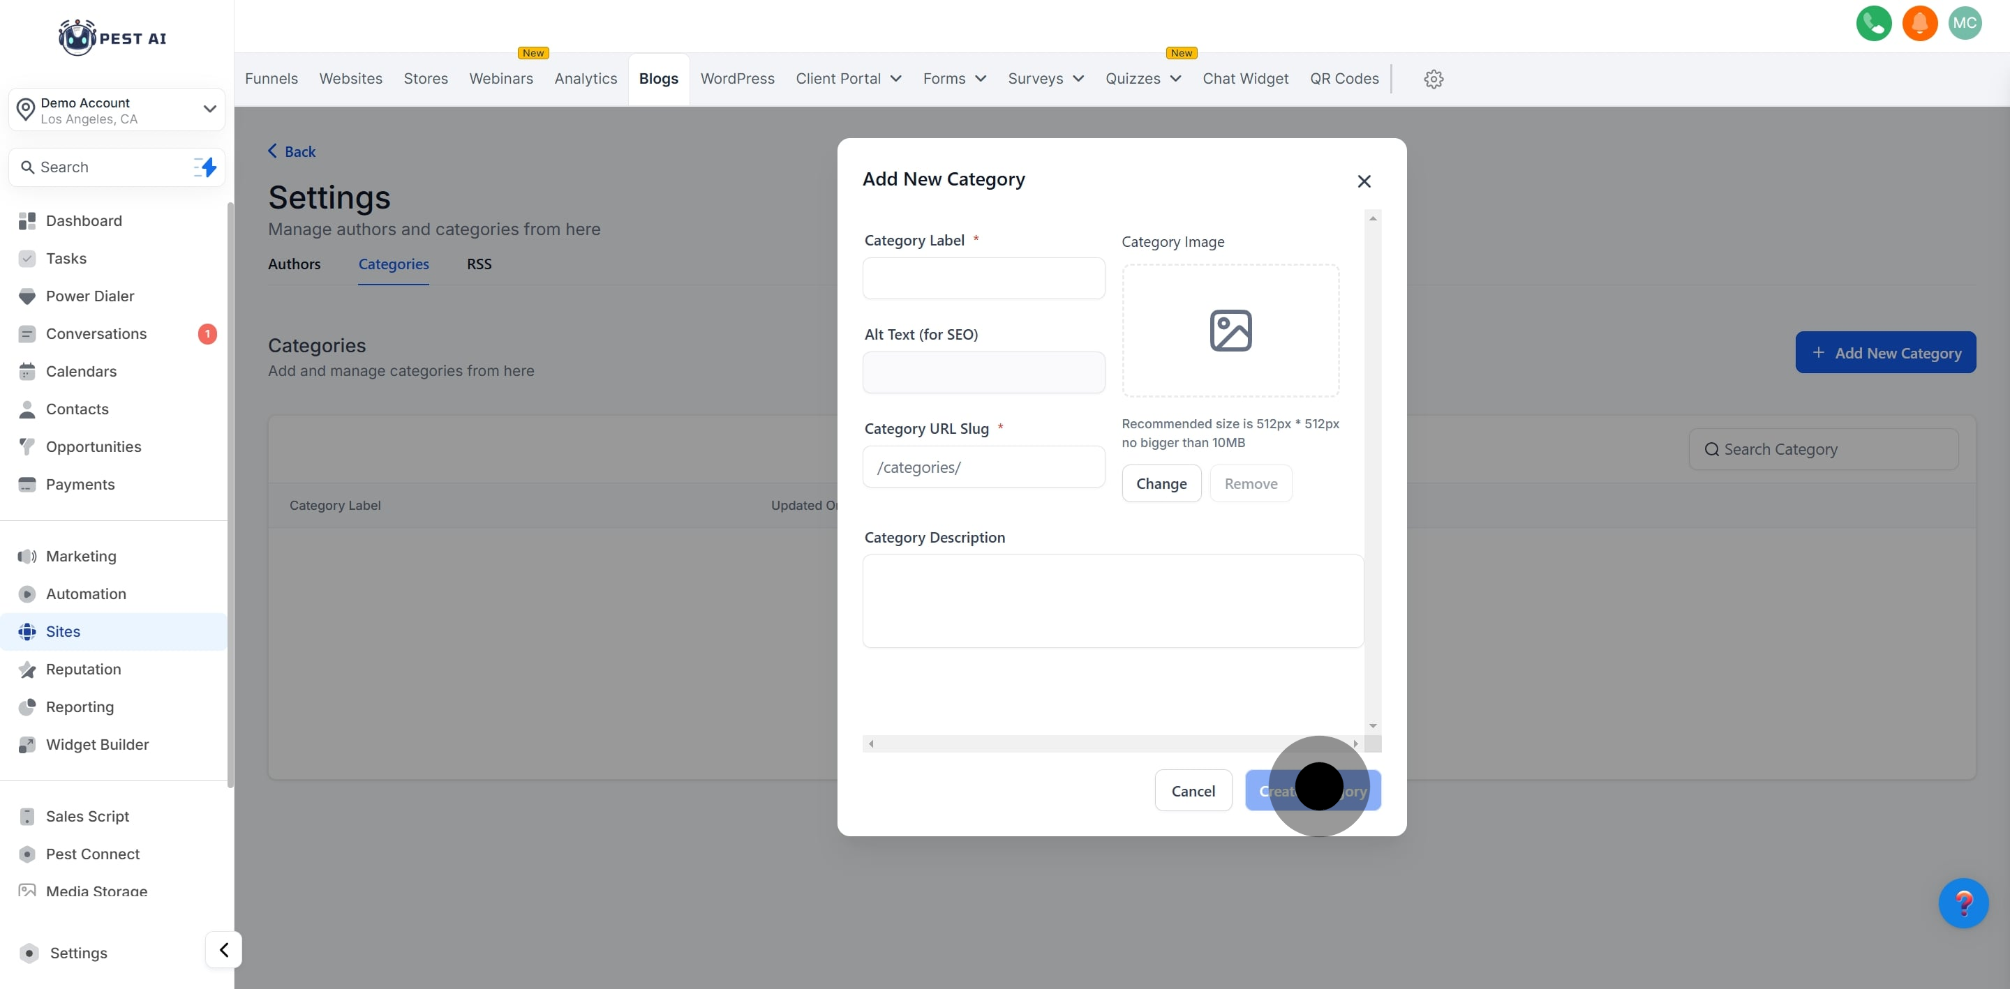Close the Add New Category dialog

point(1363,181)
